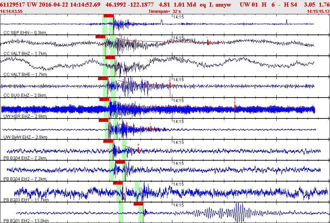The image size is (330, 223).
Task: Click the large late wave packet on PB B201 EH2
Action: (239, 212)
